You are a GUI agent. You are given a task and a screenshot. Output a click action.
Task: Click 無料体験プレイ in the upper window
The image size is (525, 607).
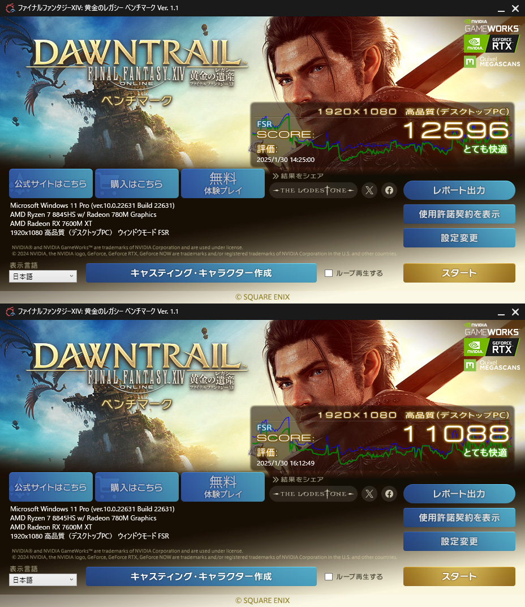[223, 183]
